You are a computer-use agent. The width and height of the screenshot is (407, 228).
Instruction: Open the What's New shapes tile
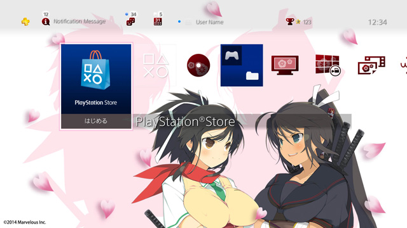point(156,65)
